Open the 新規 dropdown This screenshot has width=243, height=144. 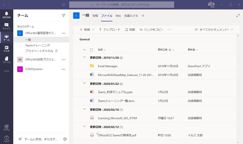tap(87, 30)
